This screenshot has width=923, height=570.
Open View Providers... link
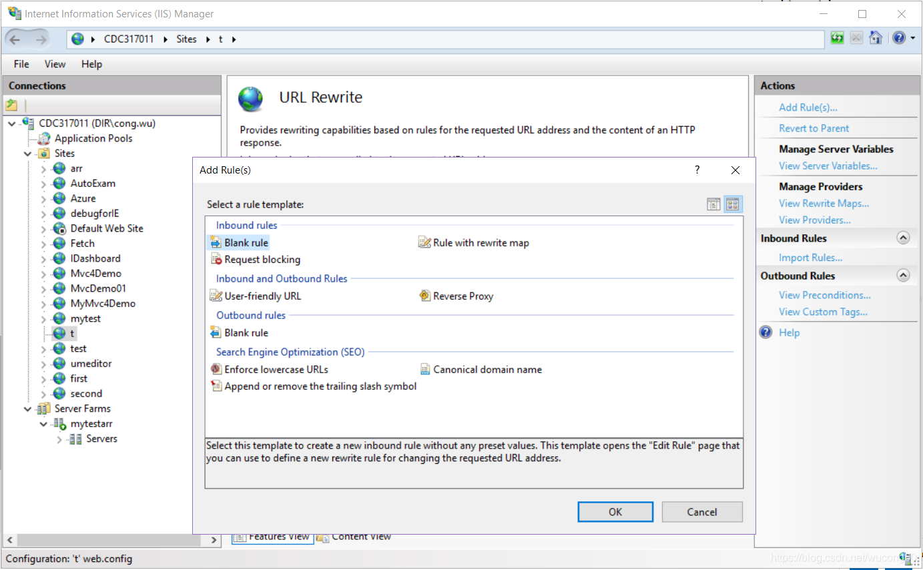click(815, 220)
